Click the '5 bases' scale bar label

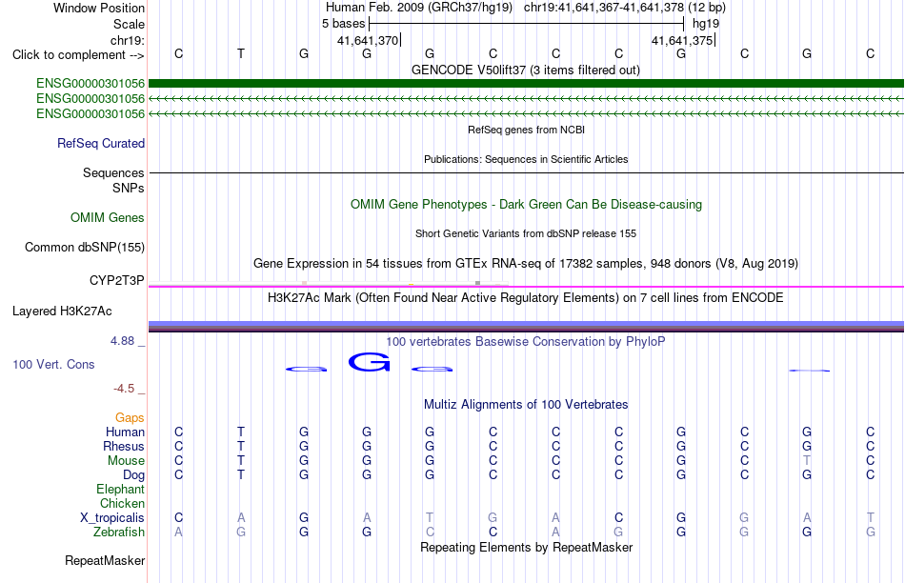pyautogui.click(x=343, y=24)
